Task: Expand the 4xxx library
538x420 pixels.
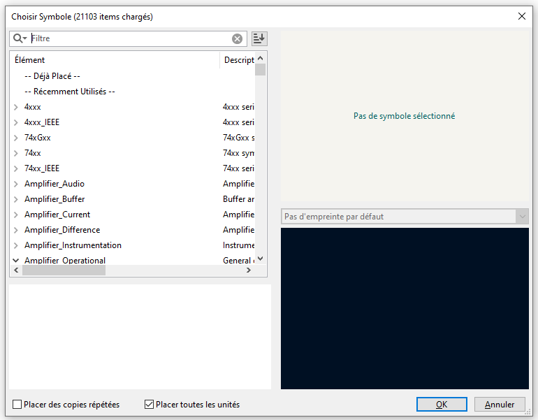Action: point(16,107)
